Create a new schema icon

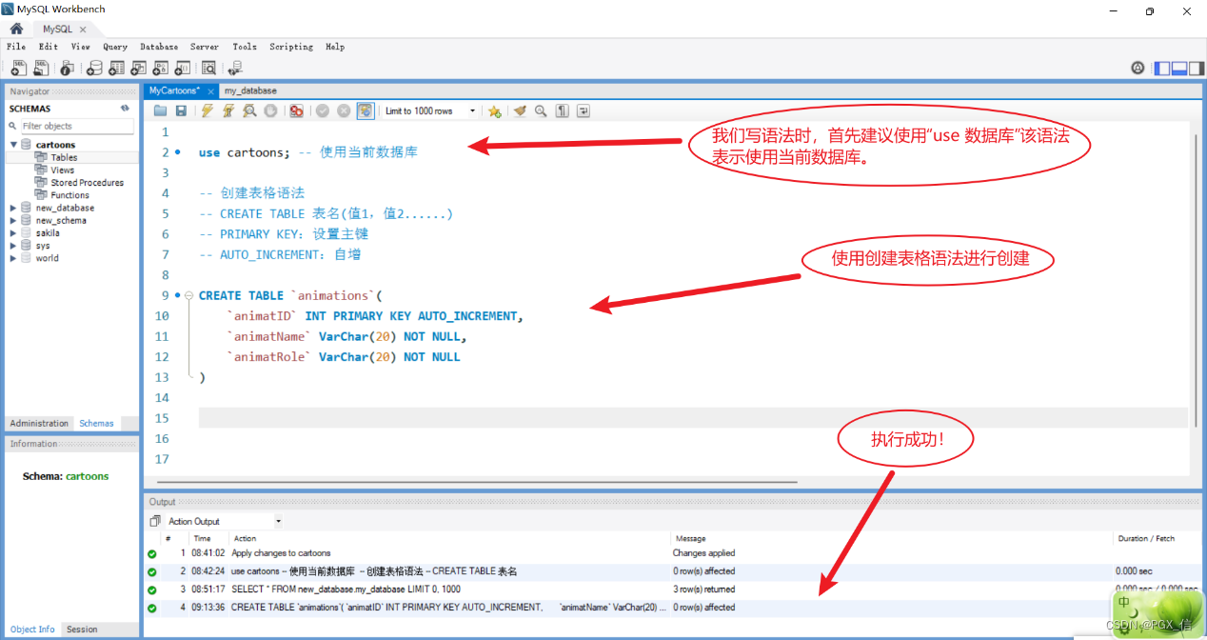[94, 68]
